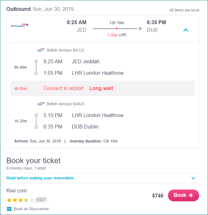Click the DUB Dublin arrival timeline circle
The image size is (208, 215).
(x=36, y=127)
